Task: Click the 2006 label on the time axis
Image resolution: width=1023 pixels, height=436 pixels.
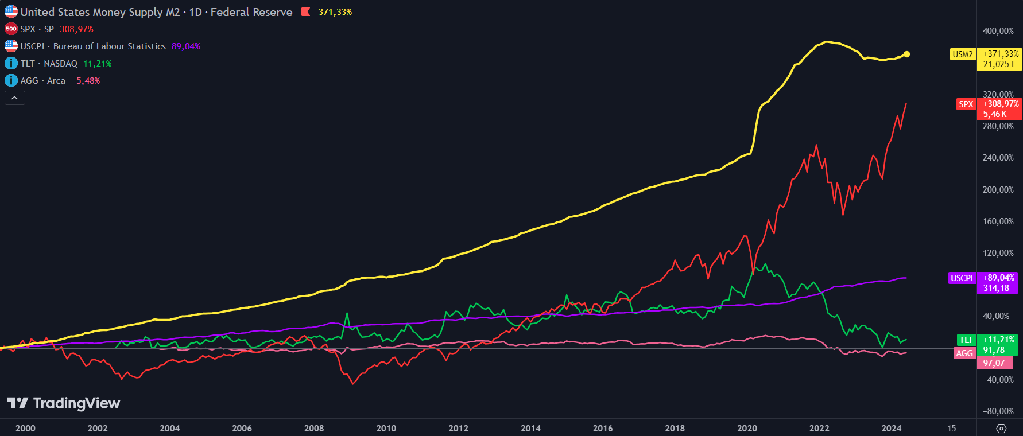Action: coord(242,429)
